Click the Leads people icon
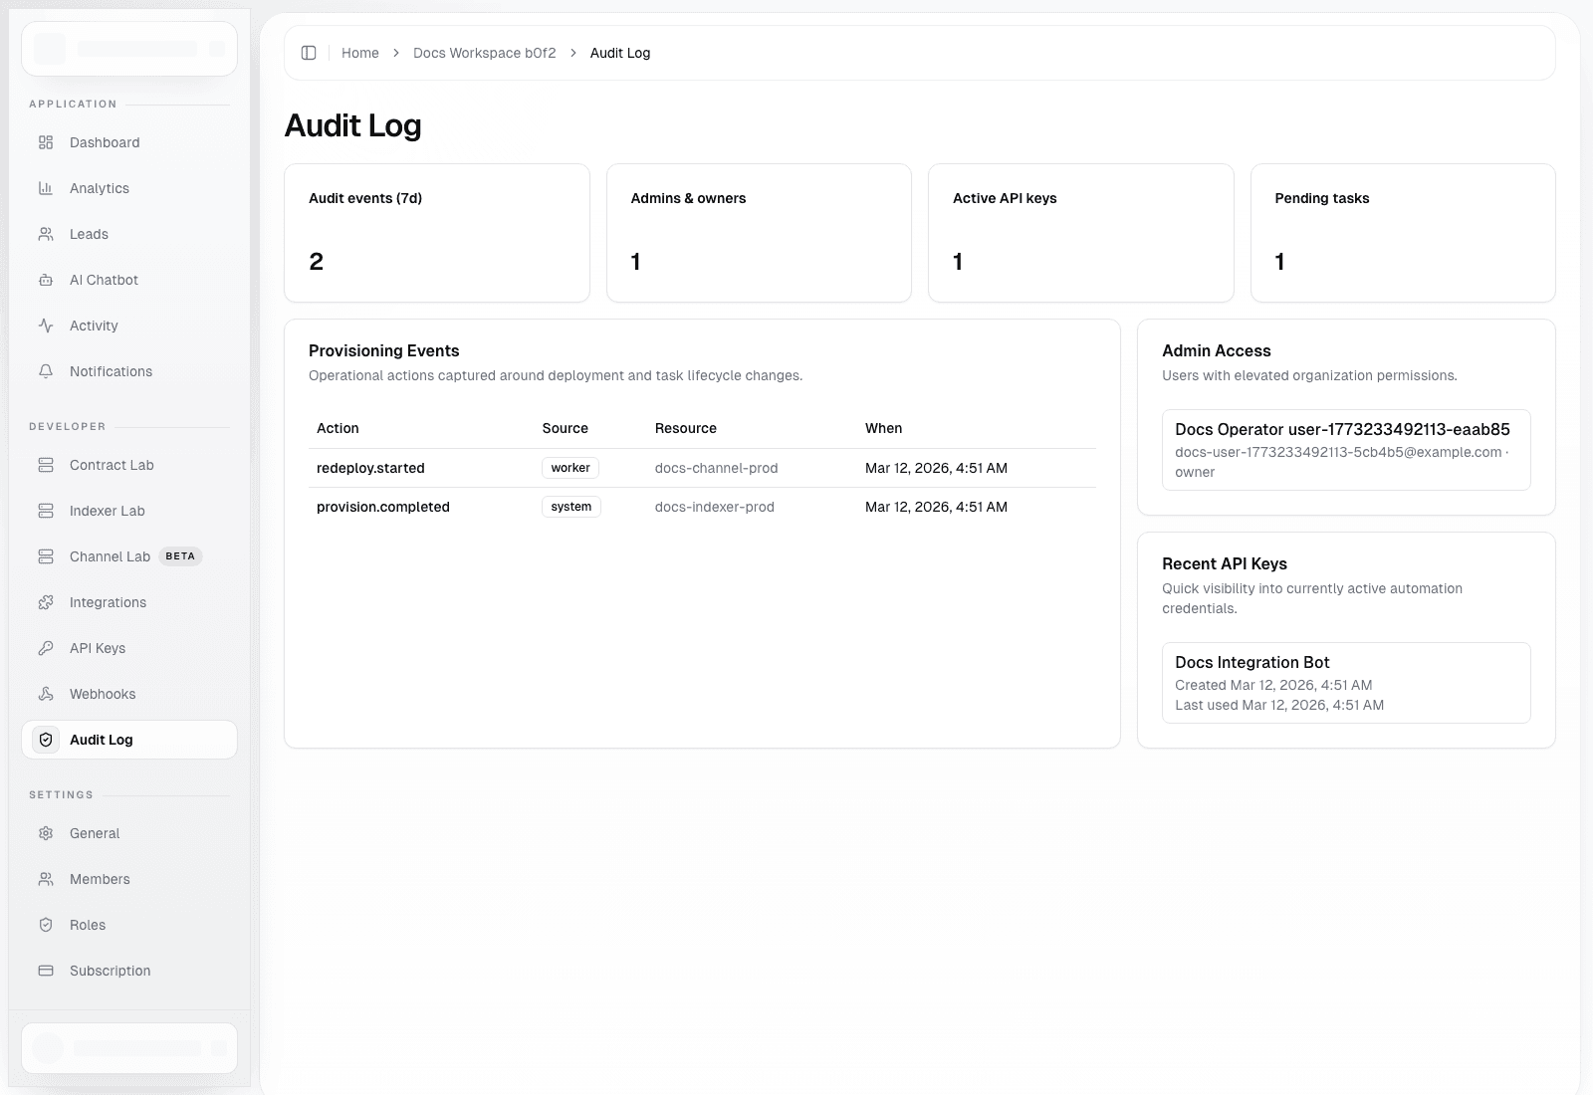Viewport: 1593px width, 1095px height. 46,234
